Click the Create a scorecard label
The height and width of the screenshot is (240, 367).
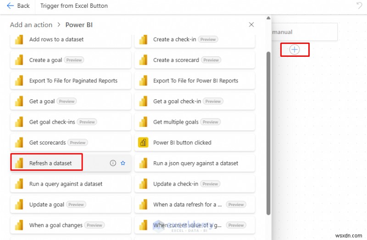tap(176, 60)
